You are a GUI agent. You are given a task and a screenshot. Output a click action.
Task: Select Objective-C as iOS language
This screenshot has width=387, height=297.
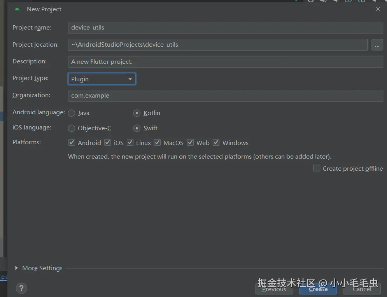pos(72,128)
